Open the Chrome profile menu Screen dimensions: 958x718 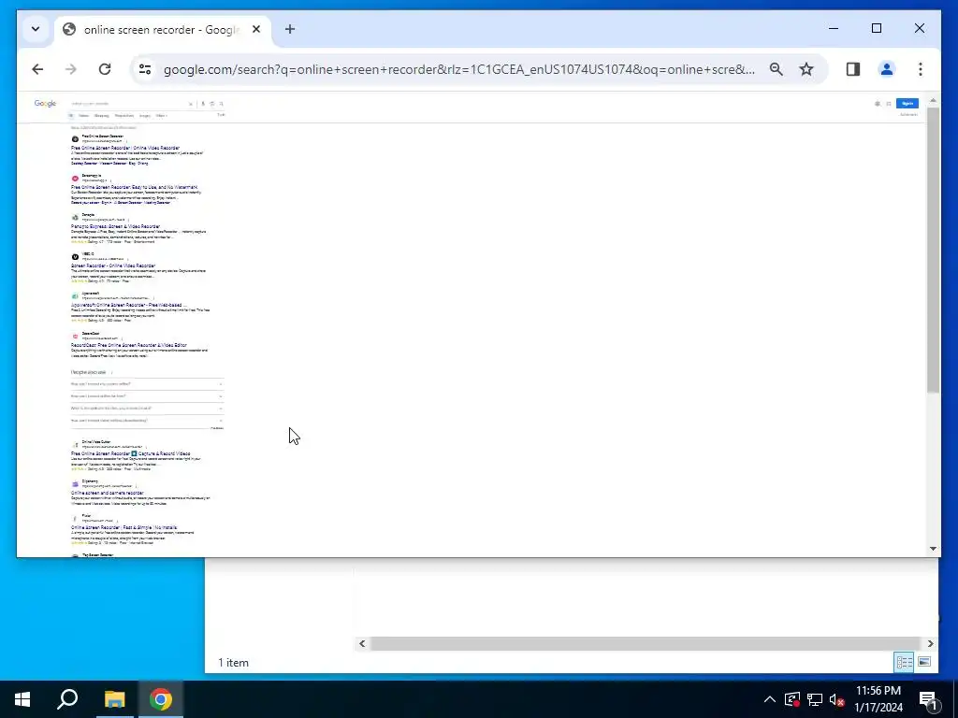click(x=887, y=69)
